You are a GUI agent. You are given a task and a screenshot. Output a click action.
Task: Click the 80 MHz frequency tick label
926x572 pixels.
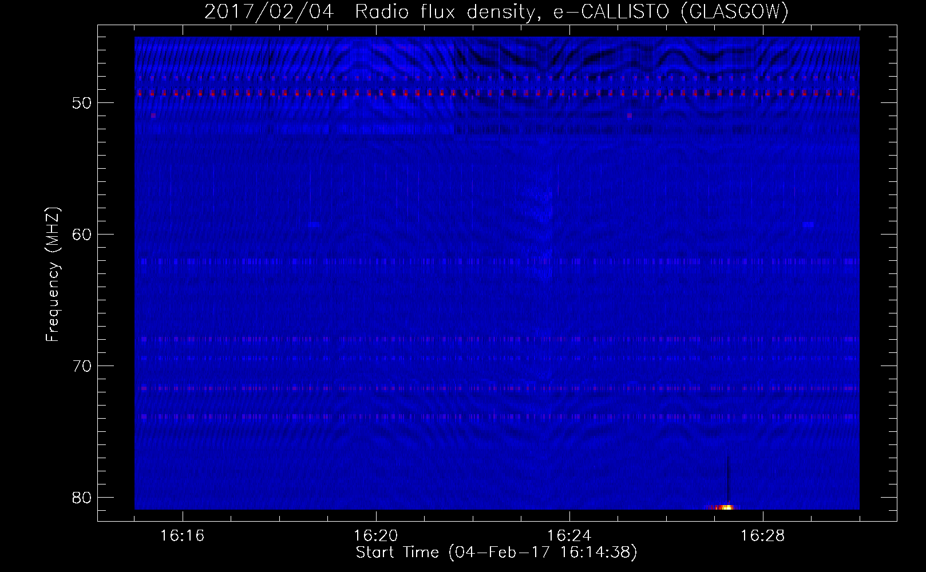point(82,498)
